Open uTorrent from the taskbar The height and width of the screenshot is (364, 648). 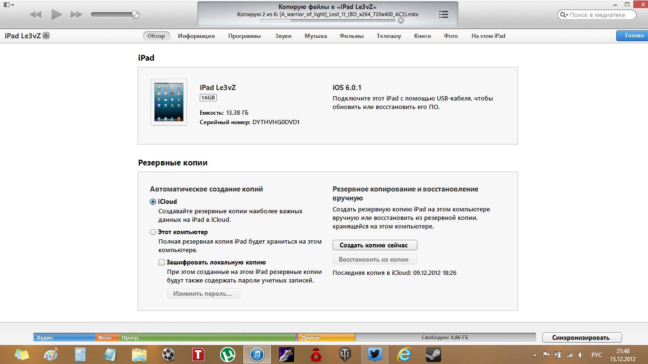coord(228,355)
